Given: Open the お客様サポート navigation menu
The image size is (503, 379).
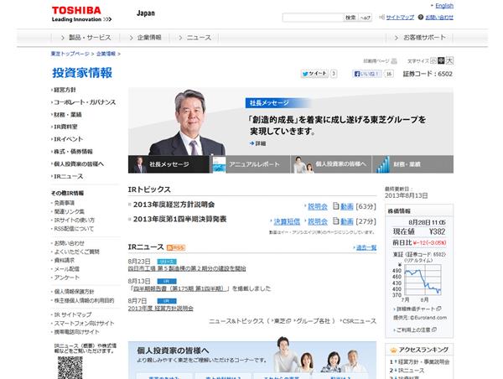Looking at the screenshot, I should 420,38.
